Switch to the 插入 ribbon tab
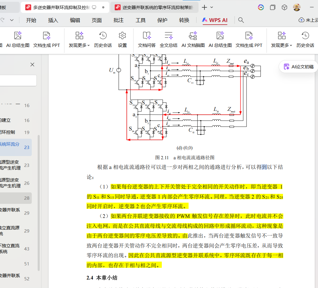Image resolution: width=318 pixels, height=288 pixels. (x=53, y=20)
